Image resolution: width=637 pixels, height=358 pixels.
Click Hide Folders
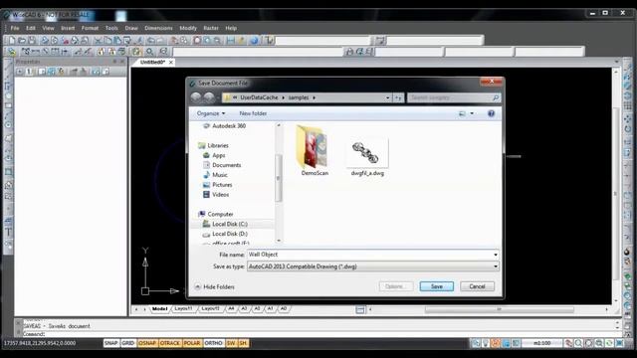coord(215,287)
